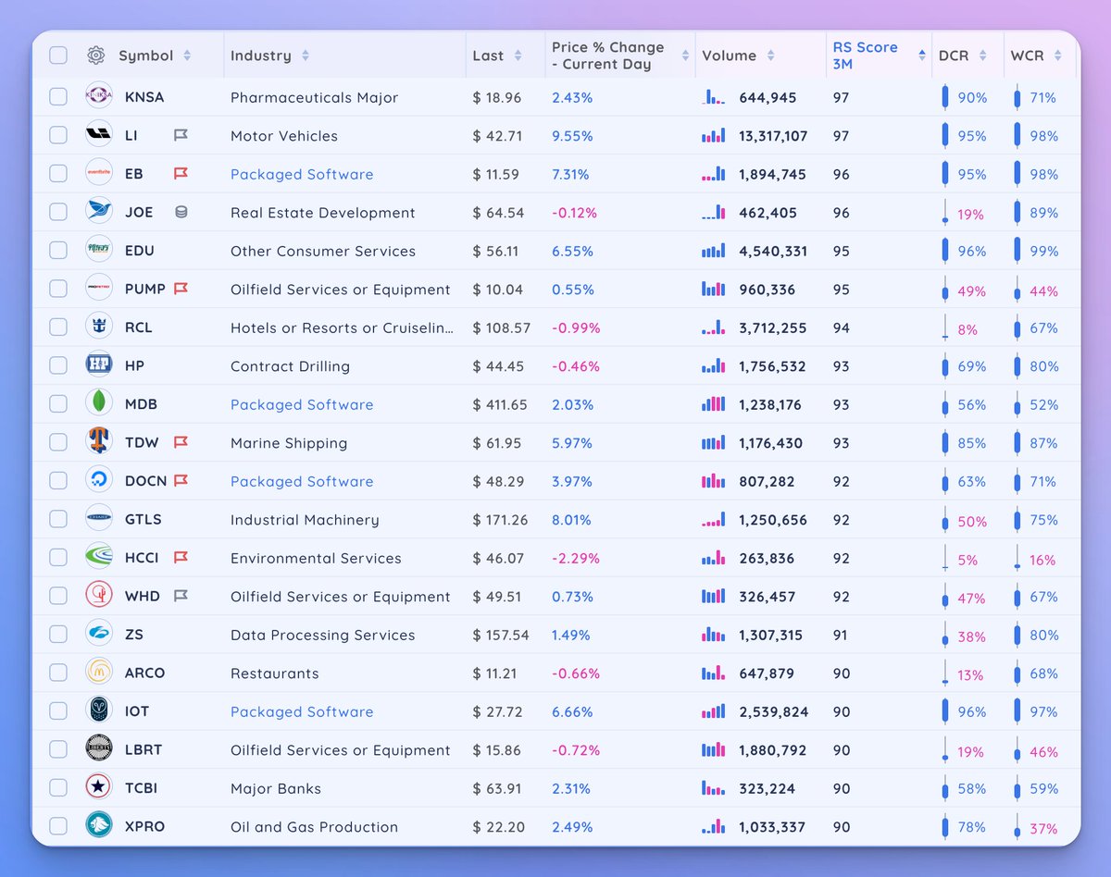This screenshot has height=877, width=1111.
Task: Sort by Volume column arrows
Action: tap(770, 56)
